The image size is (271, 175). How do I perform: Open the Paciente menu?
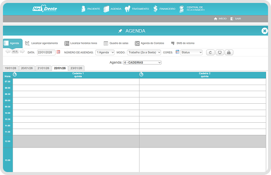[90, 9]
